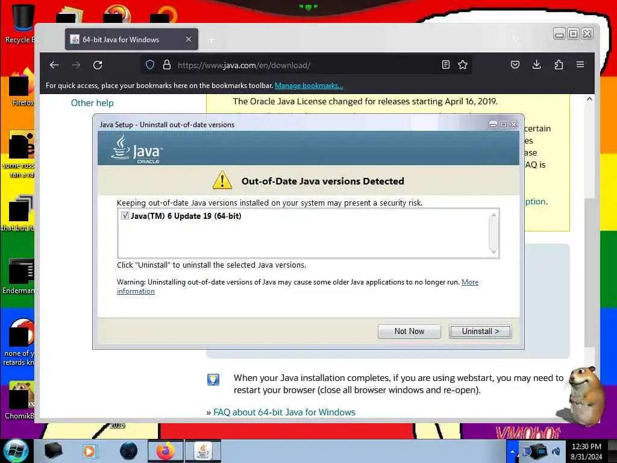Click the Not Now button

tap(409, 331)
